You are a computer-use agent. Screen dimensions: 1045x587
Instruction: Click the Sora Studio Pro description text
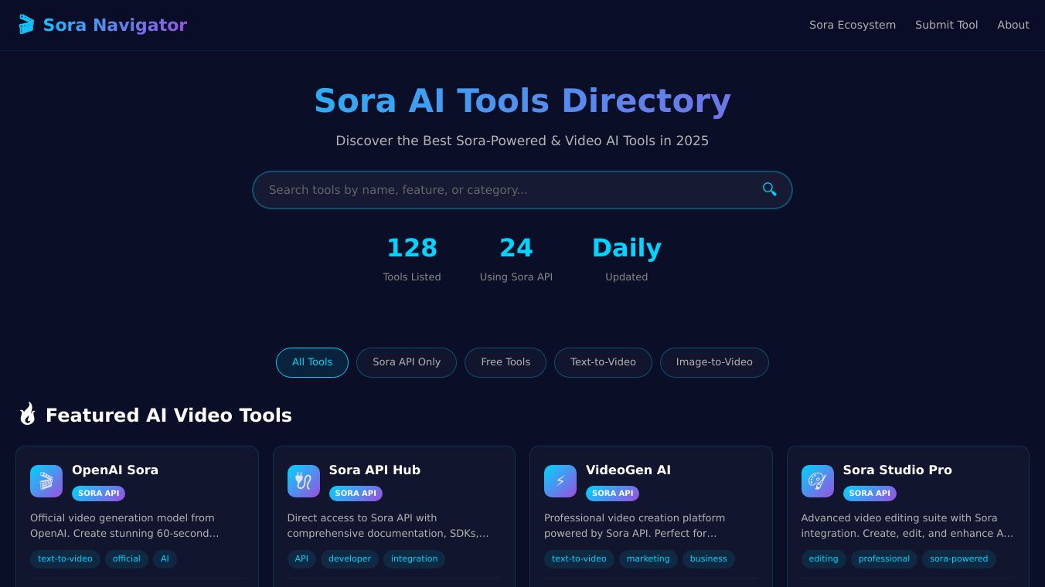(x=907, y=526)
